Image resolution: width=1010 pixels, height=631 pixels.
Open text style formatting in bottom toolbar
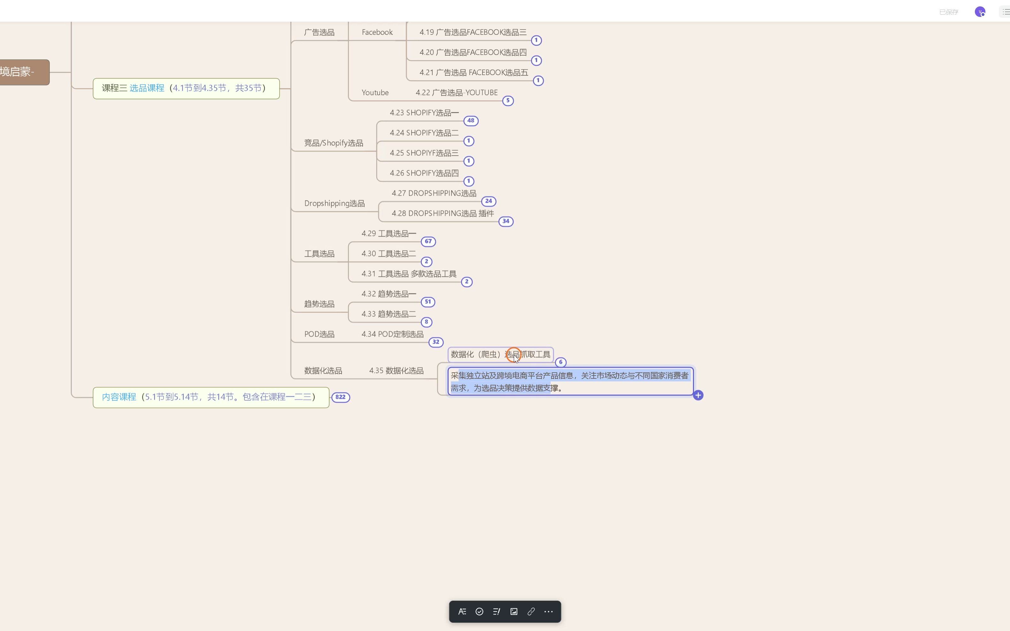coord(462,612)
